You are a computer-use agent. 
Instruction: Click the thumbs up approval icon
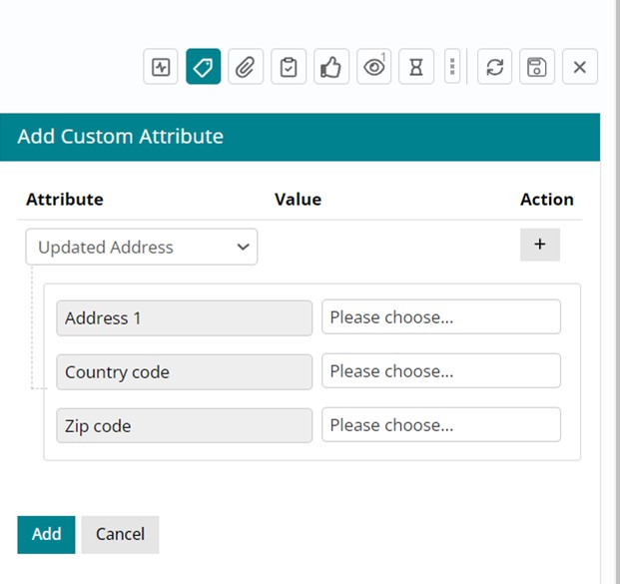330,68
